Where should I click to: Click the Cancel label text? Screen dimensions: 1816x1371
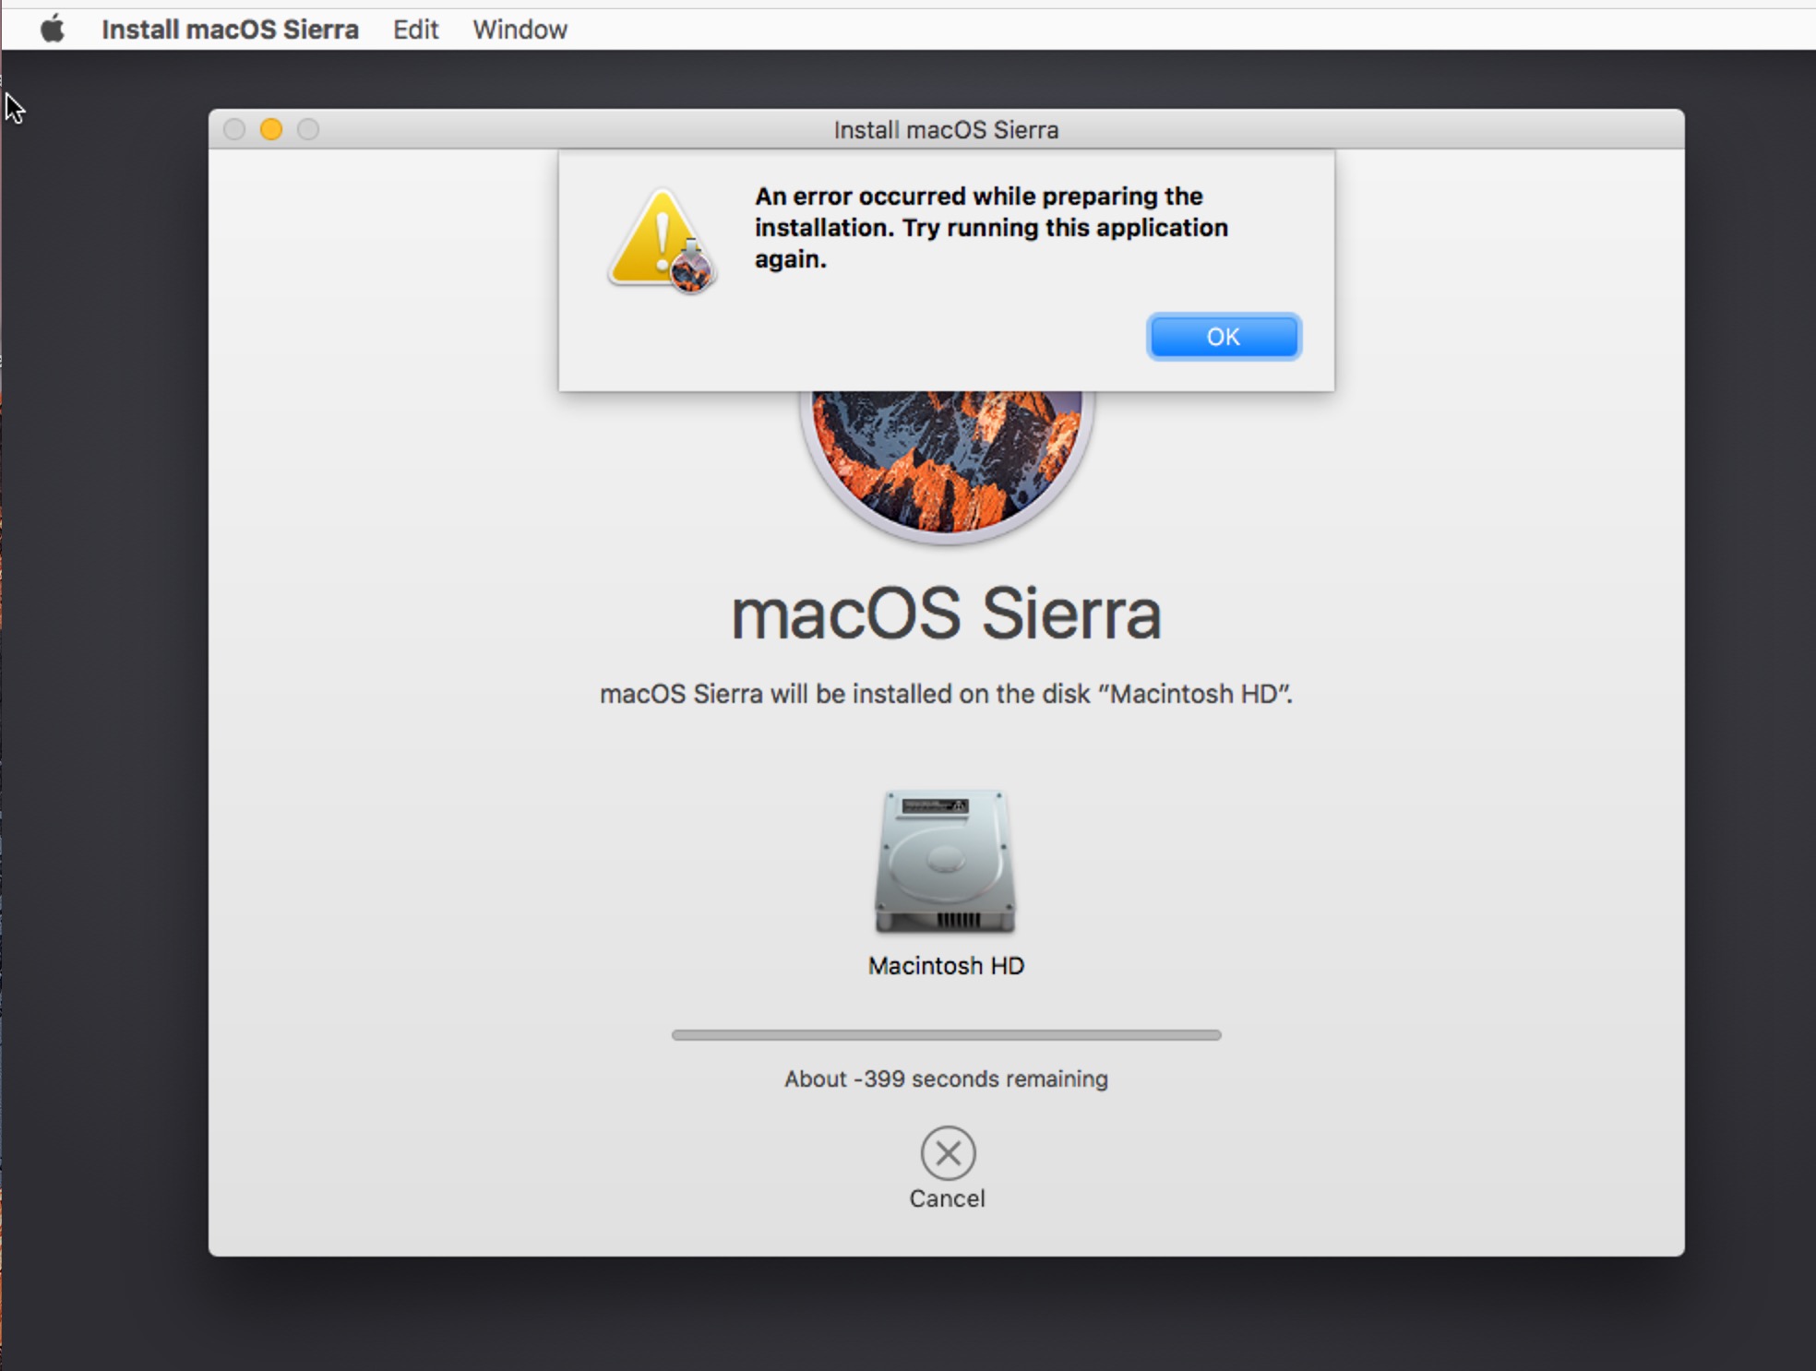tap(947, 1198)
